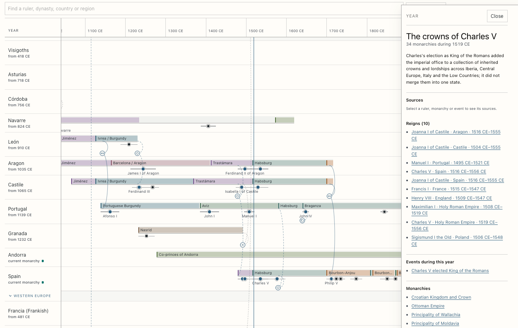
Task: Select the Nasrid dynasty bar in Granada
Action: tap(190, 230)
